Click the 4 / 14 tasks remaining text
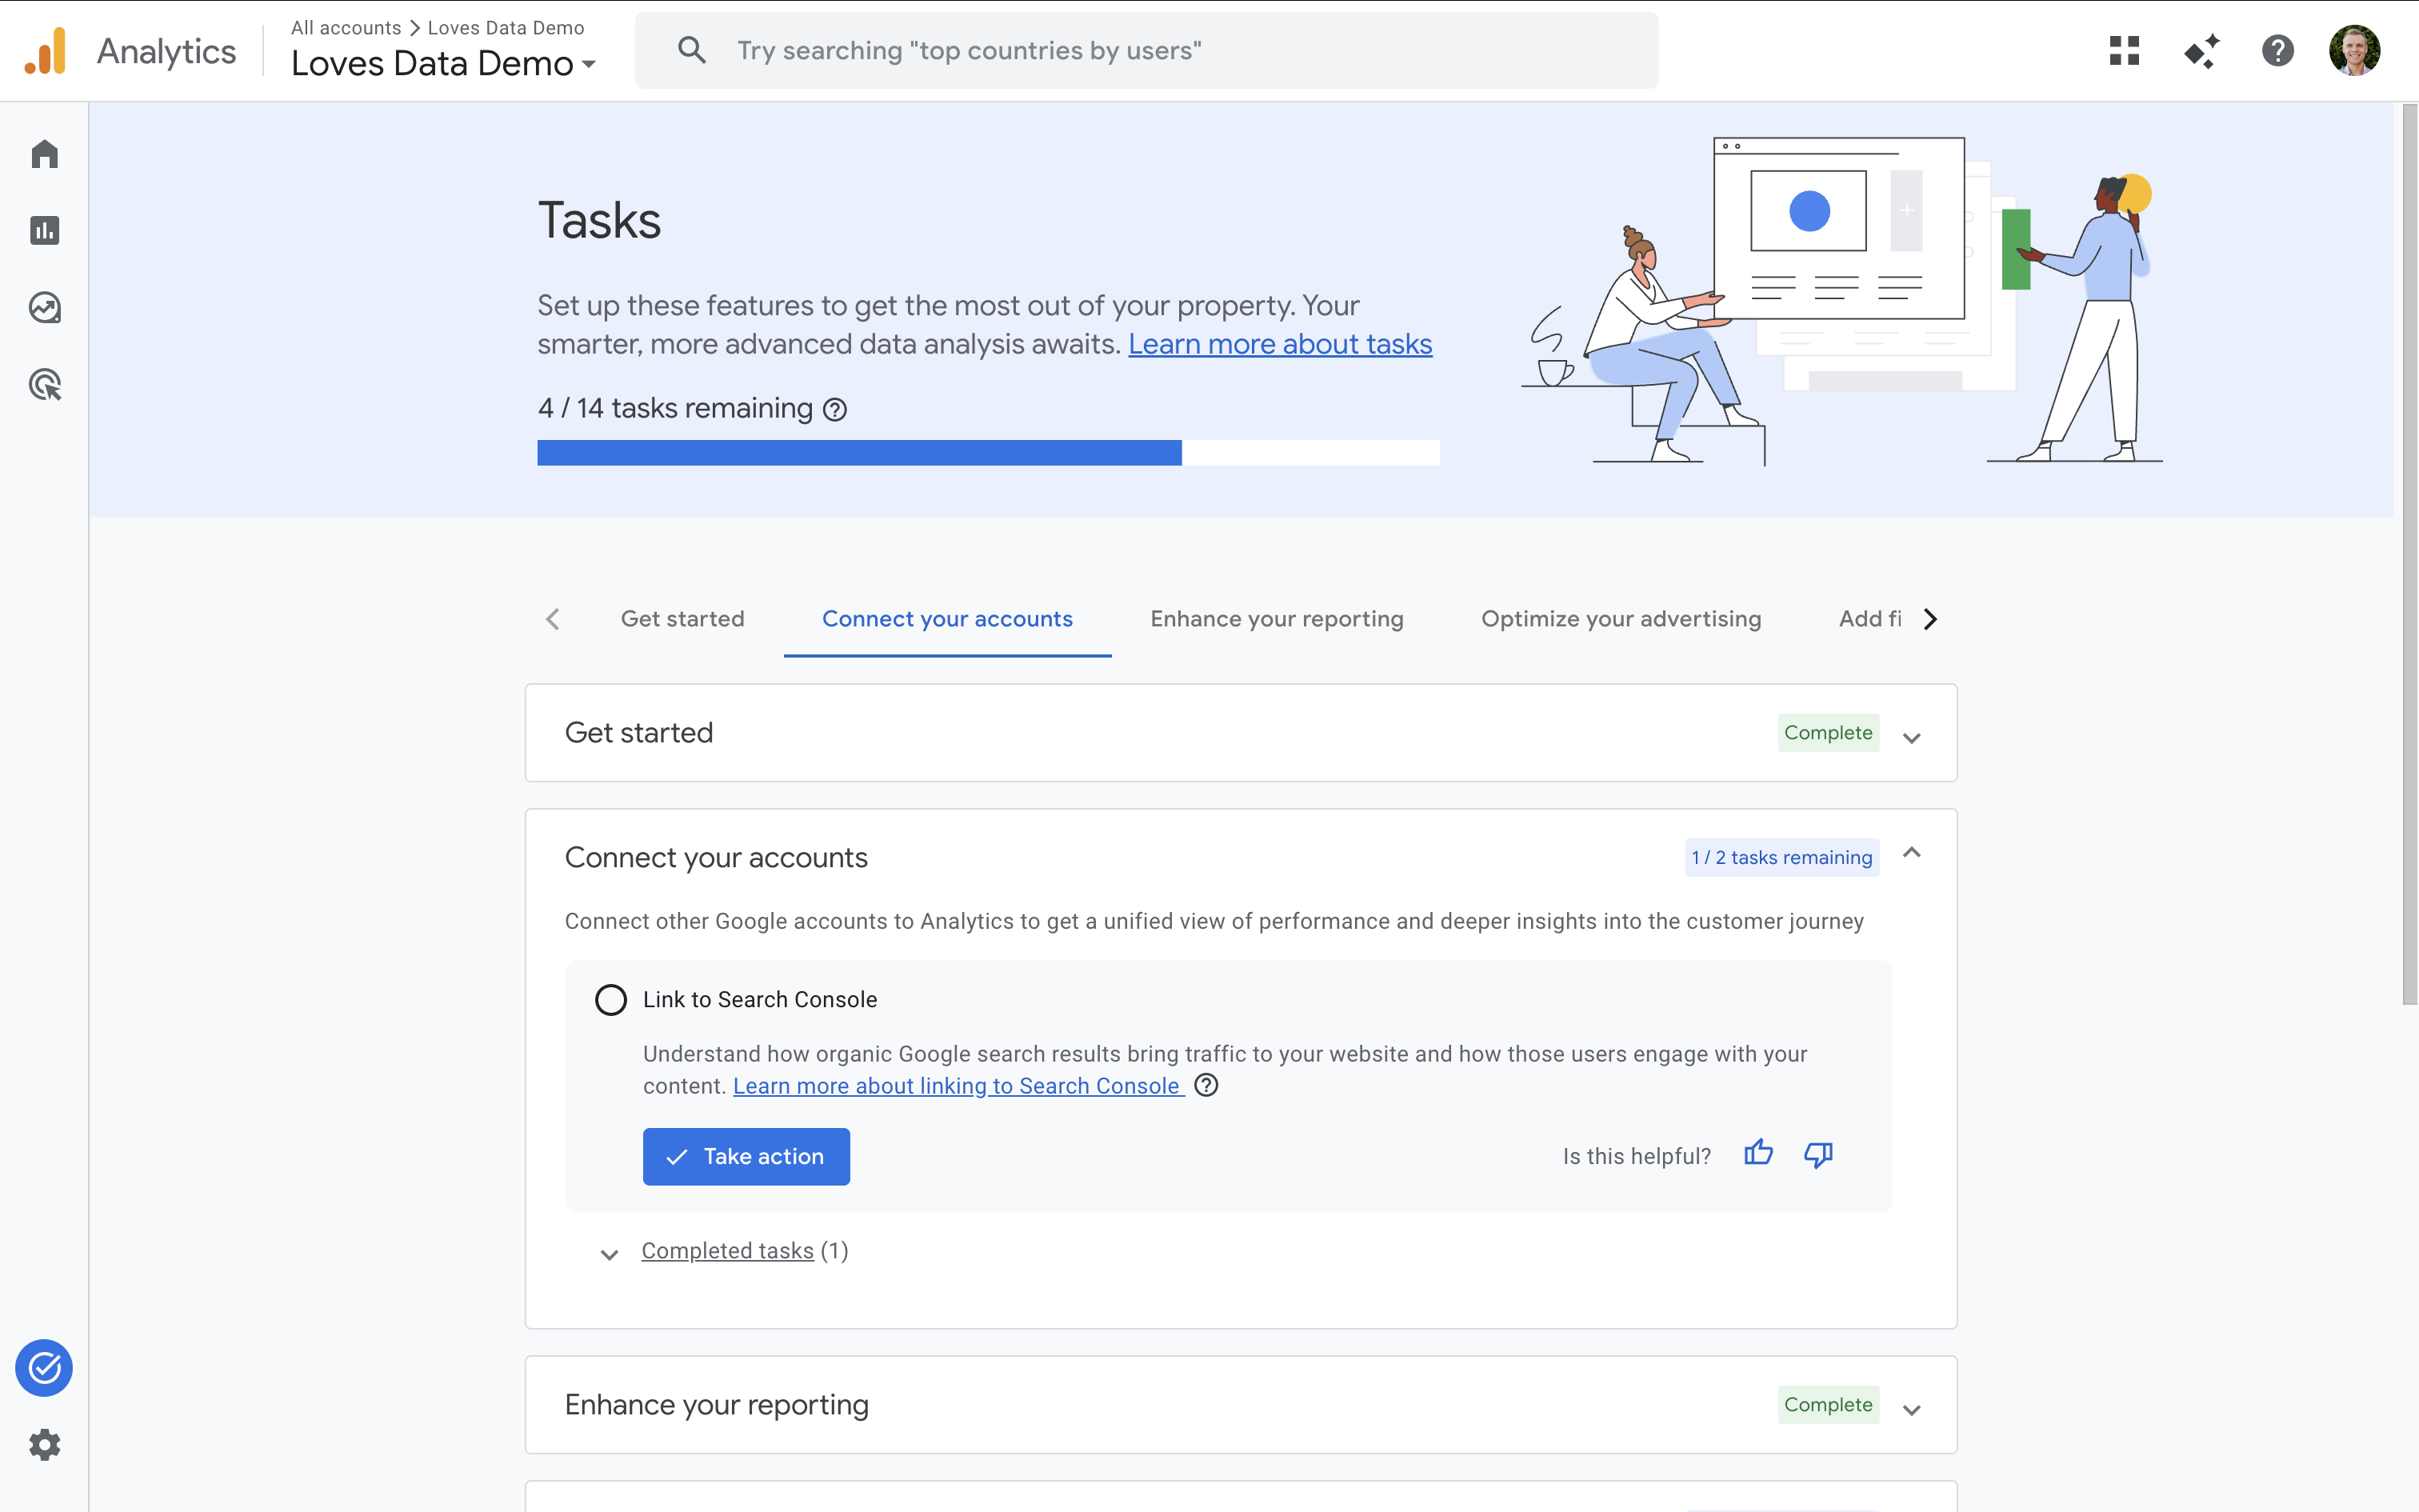2419x1512 pixels. point(674,408)
